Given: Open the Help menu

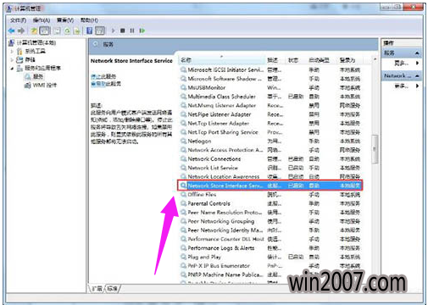Looking at the screenshot, I should tap(89, 20).
